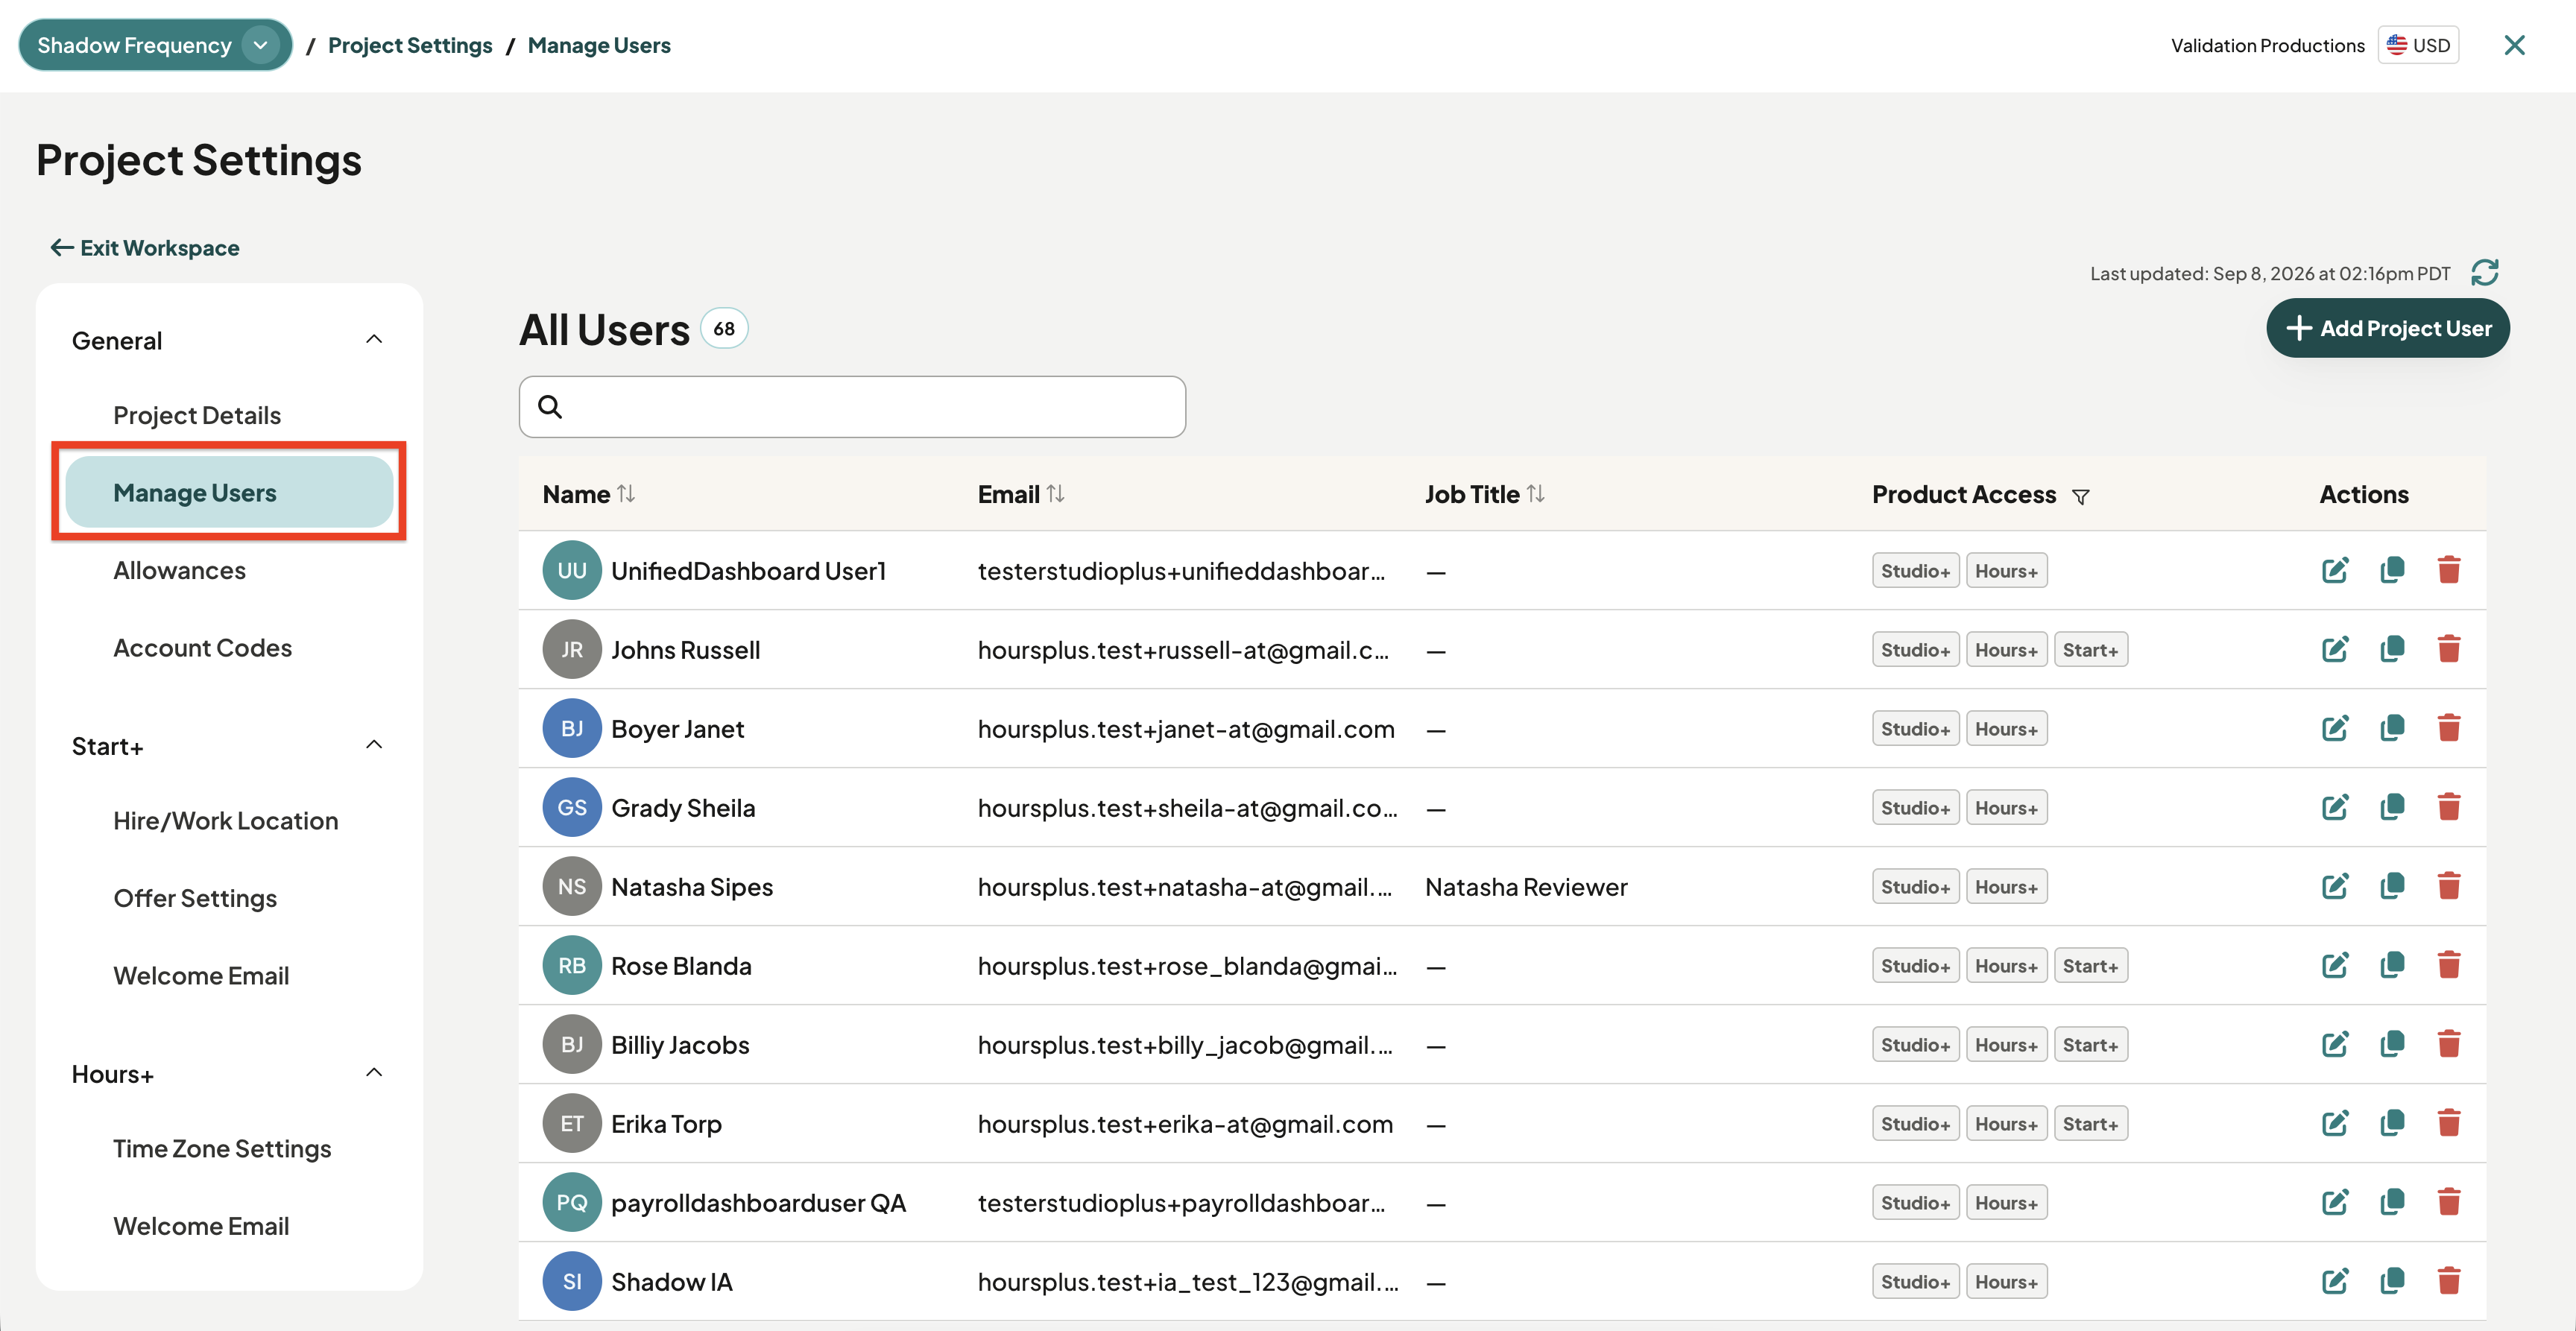
Task: Click edit icon for Grady Sheila
Action: click(x=2334, y=807)
